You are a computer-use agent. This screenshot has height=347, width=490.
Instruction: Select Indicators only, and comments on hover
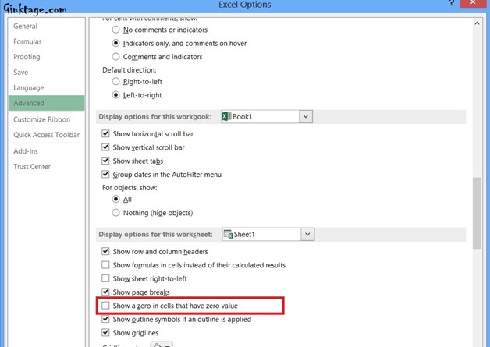115,43
